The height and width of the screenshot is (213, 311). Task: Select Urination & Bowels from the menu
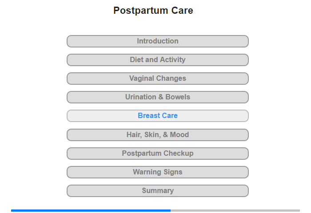point(158,97)
